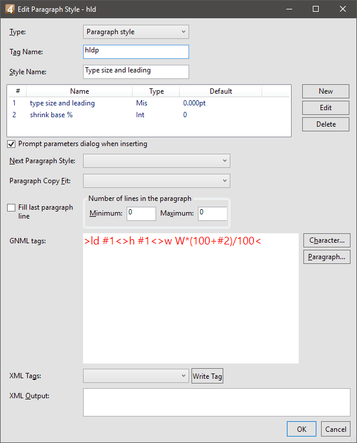Open the XML Tags dropdown
The height and width of the screenshot is (443, 357).
[136, 376]
